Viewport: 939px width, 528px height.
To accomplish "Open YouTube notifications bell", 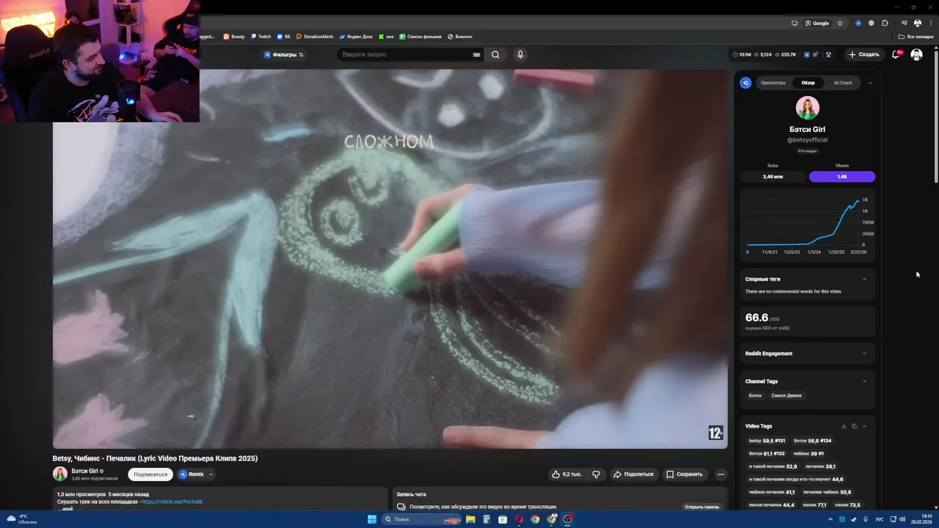I will [x=896, y=54].
